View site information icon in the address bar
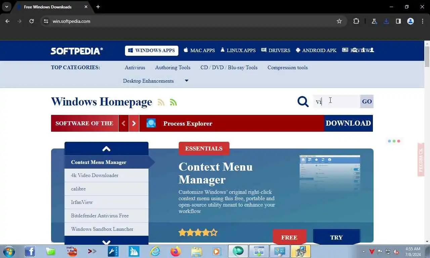 46,21
